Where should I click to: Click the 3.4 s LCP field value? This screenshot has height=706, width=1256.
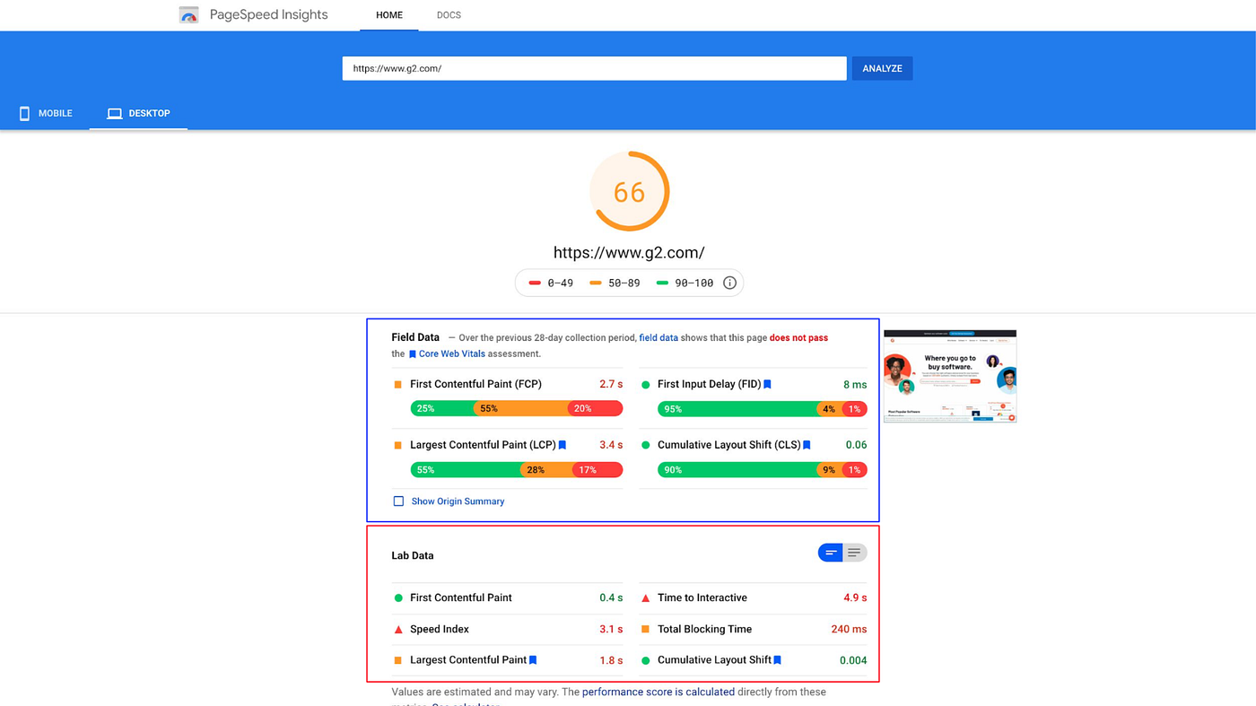[x=611, y=445]
